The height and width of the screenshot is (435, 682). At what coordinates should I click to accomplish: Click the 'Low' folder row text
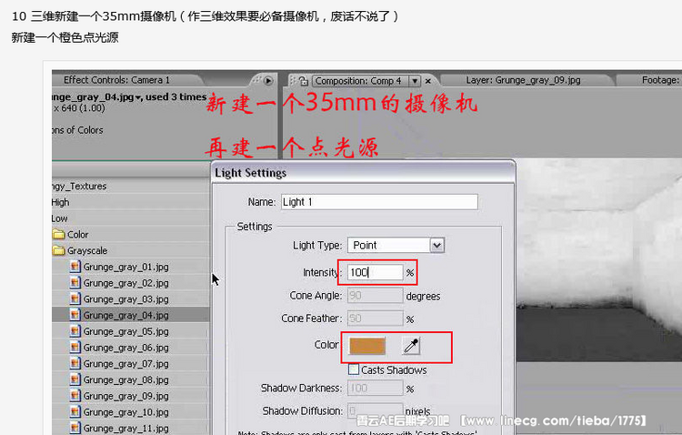pyautogui.click(x=60, y=218)
